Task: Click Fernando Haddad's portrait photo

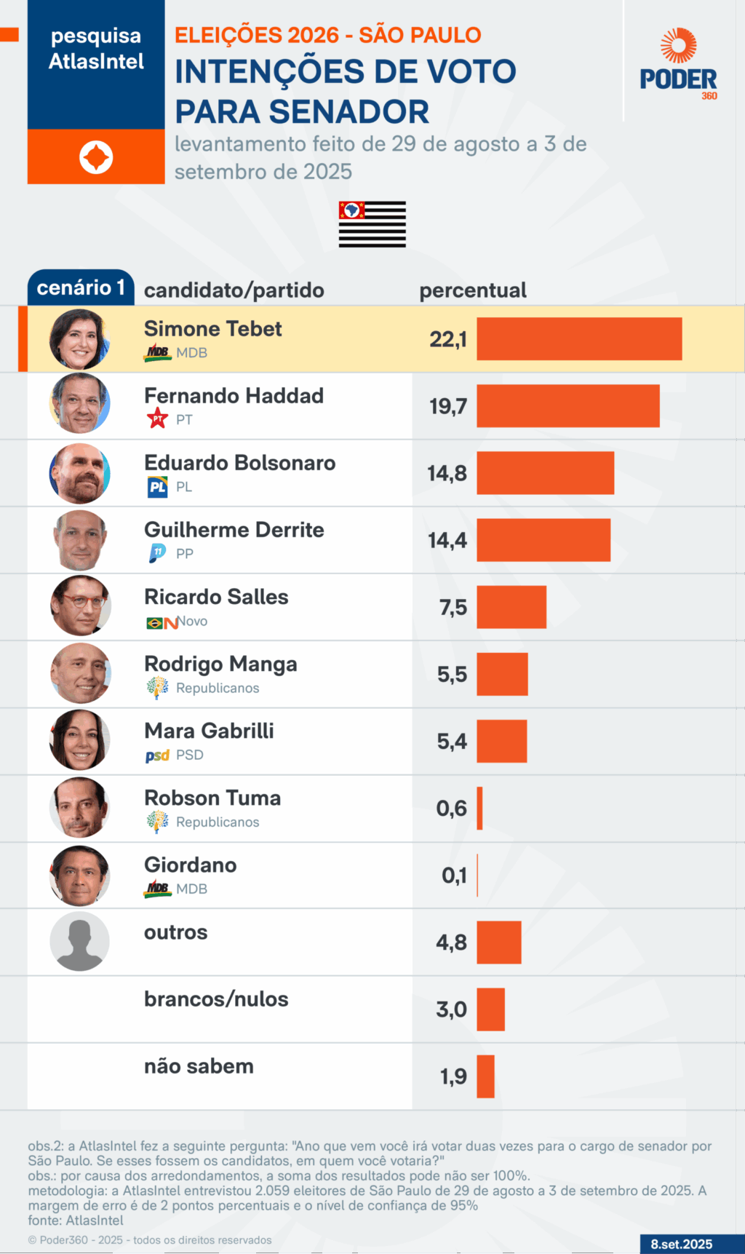Action: pos(79,404)
